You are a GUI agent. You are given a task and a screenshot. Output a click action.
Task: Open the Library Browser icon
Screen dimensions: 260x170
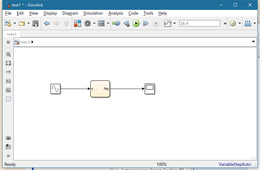[x=77, y=23]
